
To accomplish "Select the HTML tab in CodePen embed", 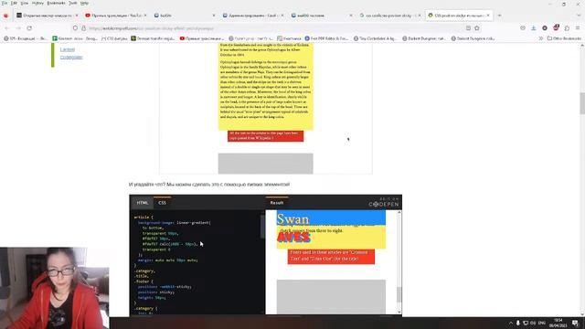I will [143, 203].
